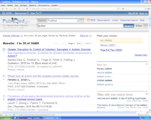151x120 pixels.
Task: Click the Sign In link
Action: coord(143,13)
